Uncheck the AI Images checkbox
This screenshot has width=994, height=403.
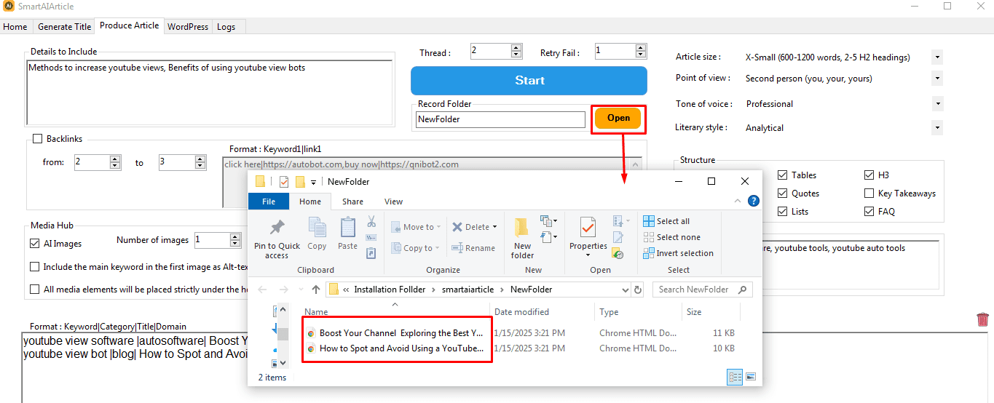pos(35,244)
